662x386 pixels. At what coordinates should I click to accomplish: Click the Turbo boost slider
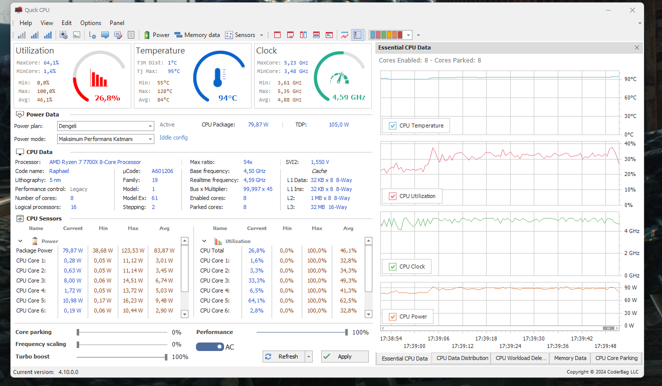(x=122, y=357)
